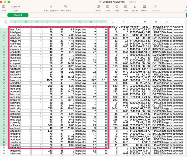Select column P header
The image size is (187, 157).
[178, 22]
